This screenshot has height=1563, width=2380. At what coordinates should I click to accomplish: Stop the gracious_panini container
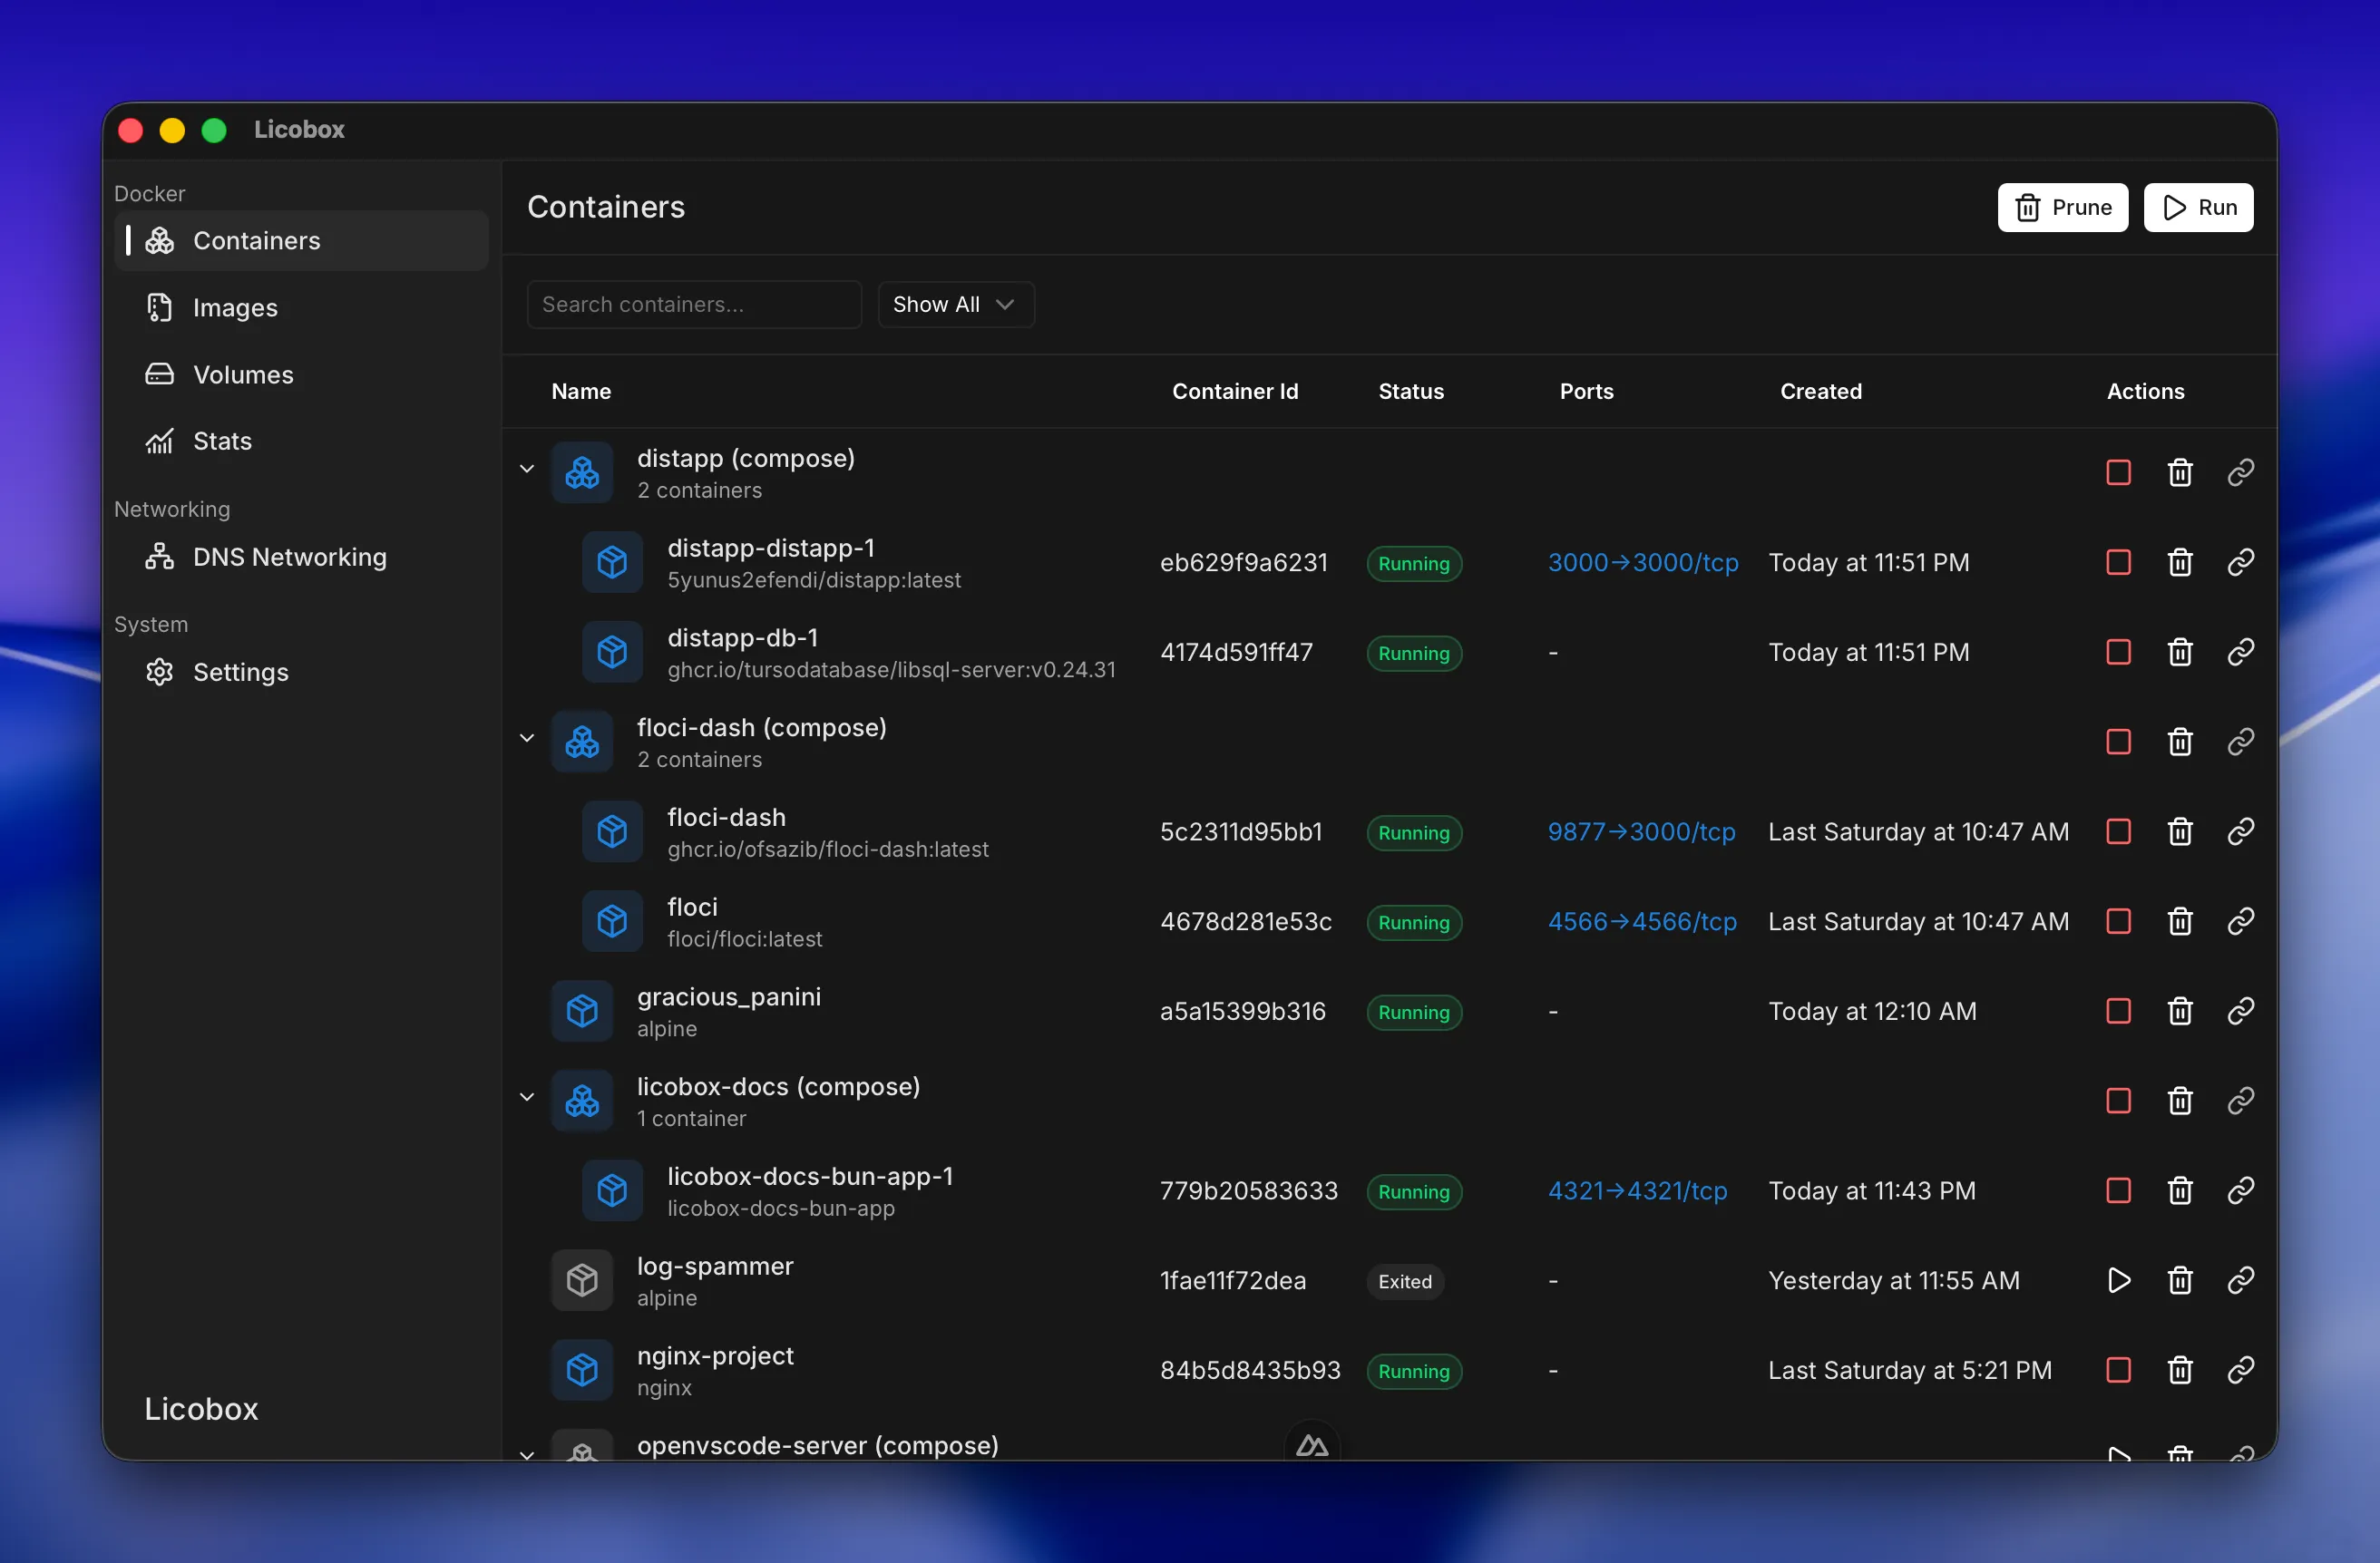2118,1012
